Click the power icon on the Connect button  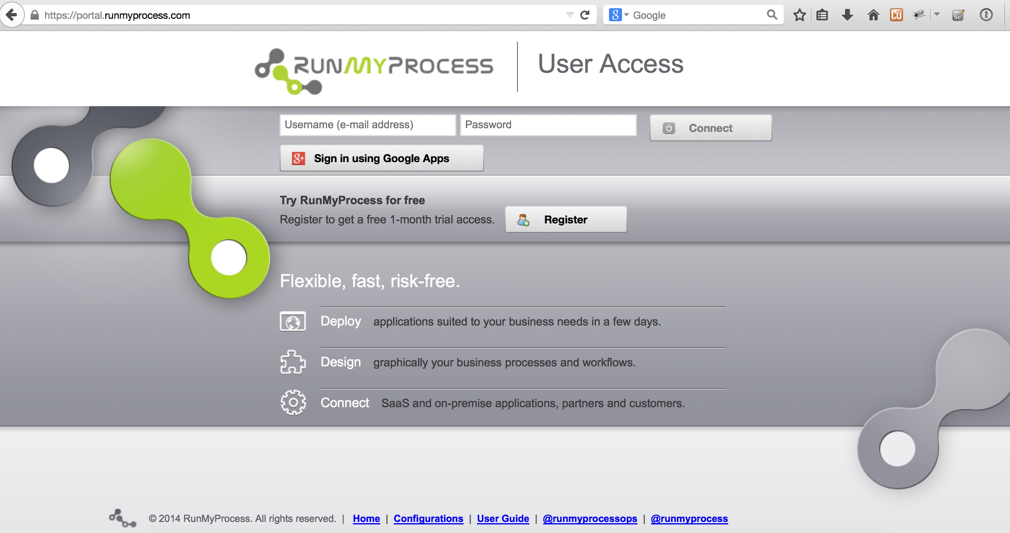[669, 128]
